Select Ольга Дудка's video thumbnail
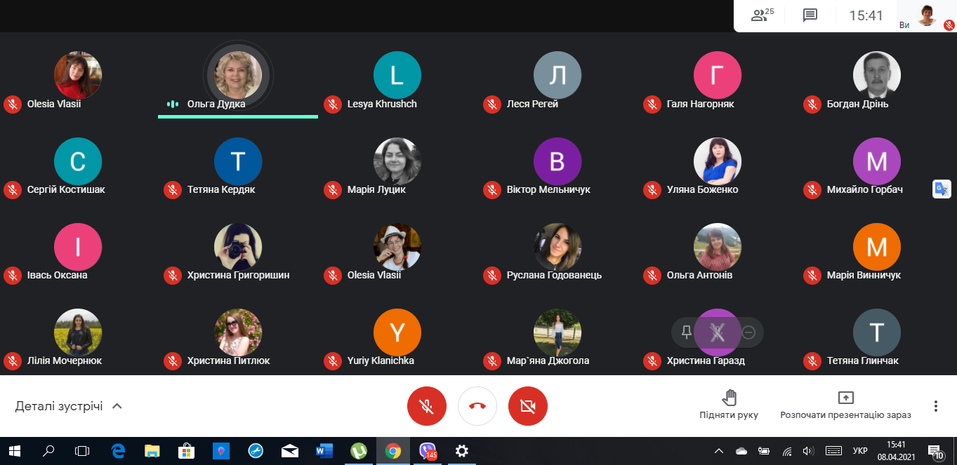 tap(238, 76)
